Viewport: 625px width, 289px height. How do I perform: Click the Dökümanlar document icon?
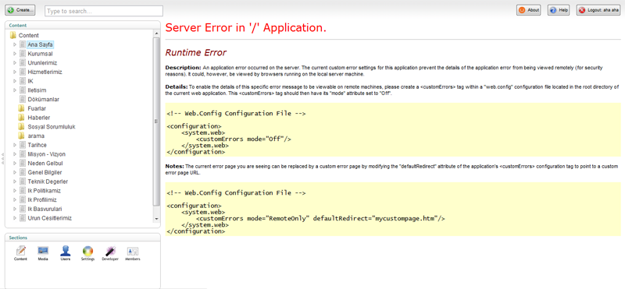23,100
